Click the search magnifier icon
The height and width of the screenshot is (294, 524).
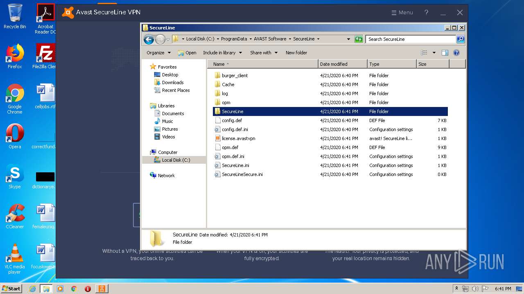(x=461, y=39)
